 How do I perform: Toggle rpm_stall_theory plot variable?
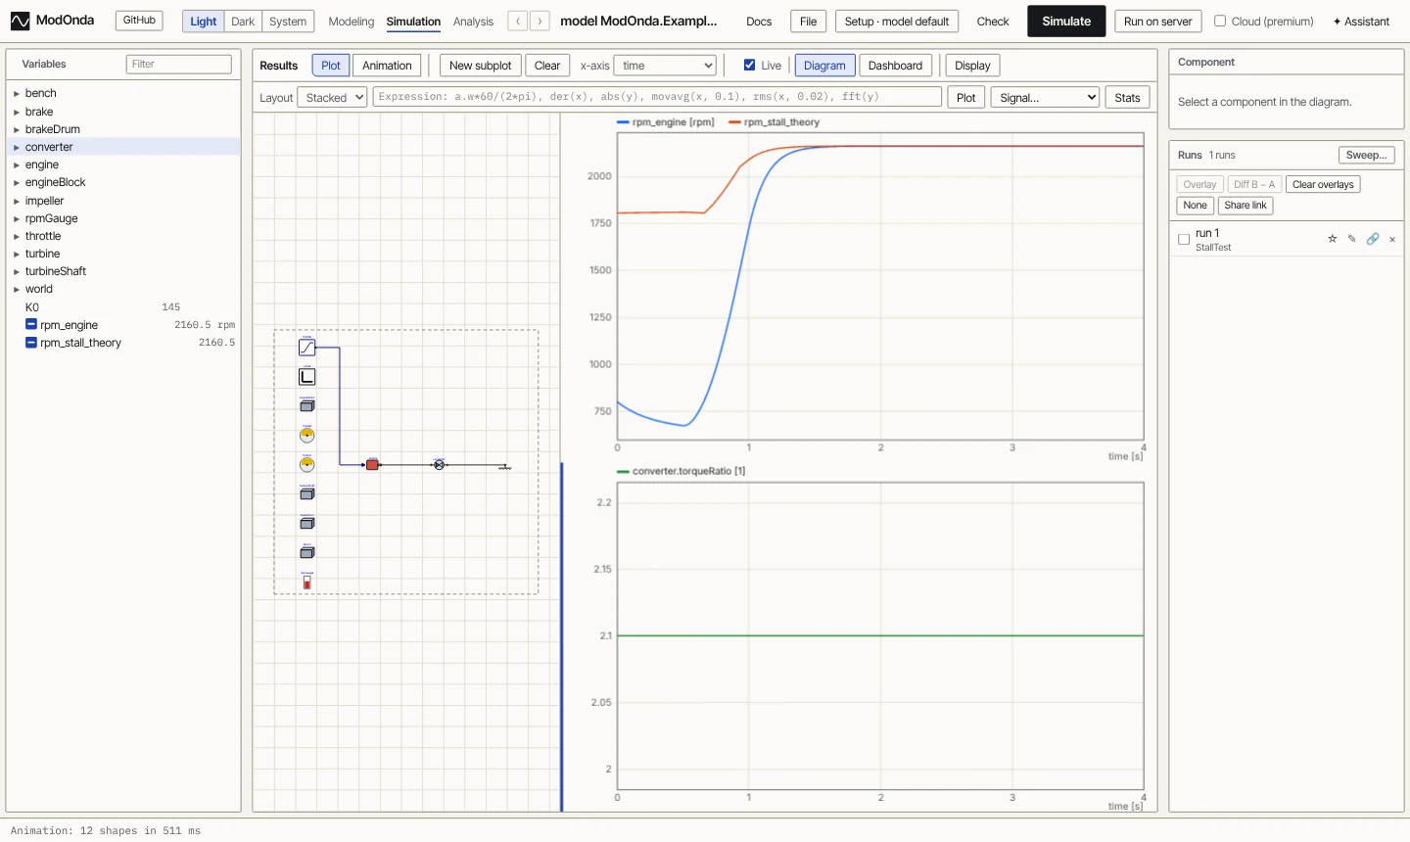(31, 343)
